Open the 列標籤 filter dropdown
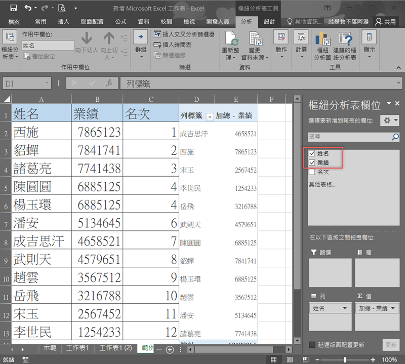405x364 pixels. [210, 116]
